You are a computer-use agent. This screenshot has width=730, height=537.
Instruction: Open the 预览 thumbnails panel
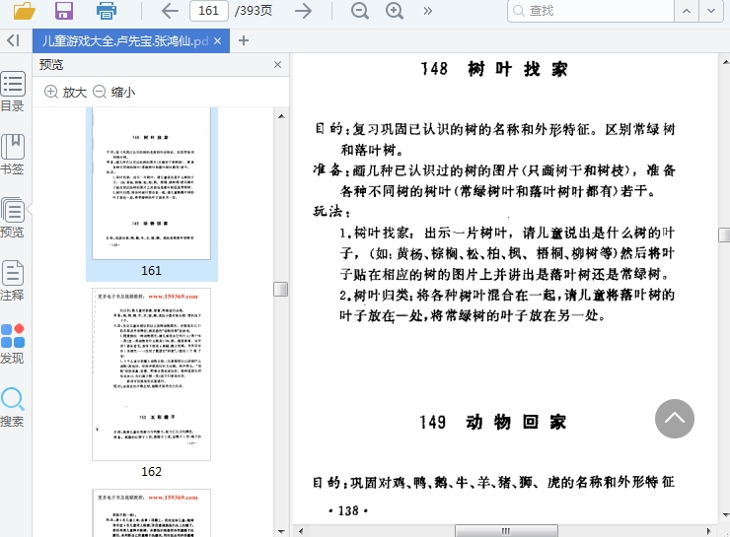point(13,218)
